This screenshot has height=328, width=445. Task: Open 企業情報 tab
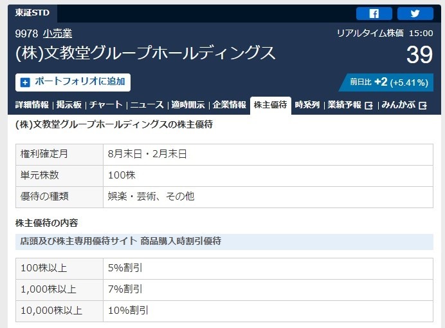coord(230,105)
